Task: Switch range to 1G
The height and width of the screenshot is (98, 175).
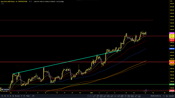Action: [2, 96]
